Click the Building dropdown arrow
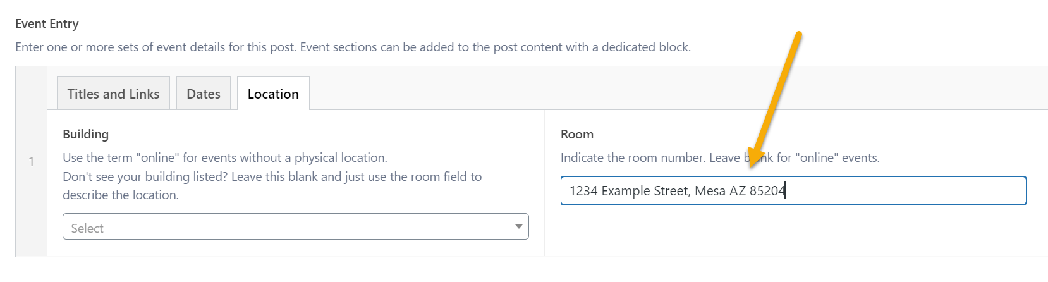This screenshot has height=282, width=1048. [x=518, y=227]
